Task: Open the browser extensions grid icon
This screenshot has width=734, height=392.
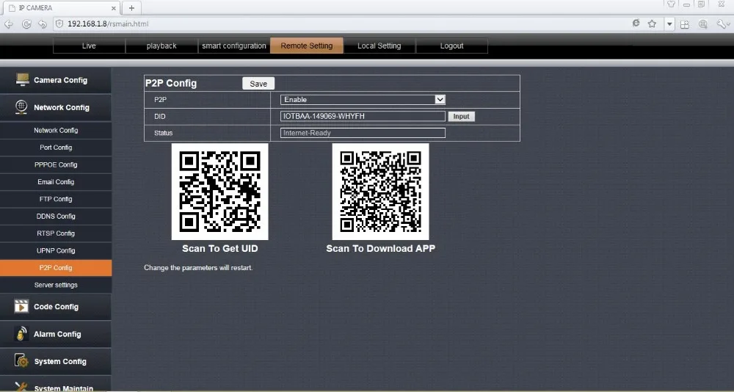Action: (x=684, y=24)
